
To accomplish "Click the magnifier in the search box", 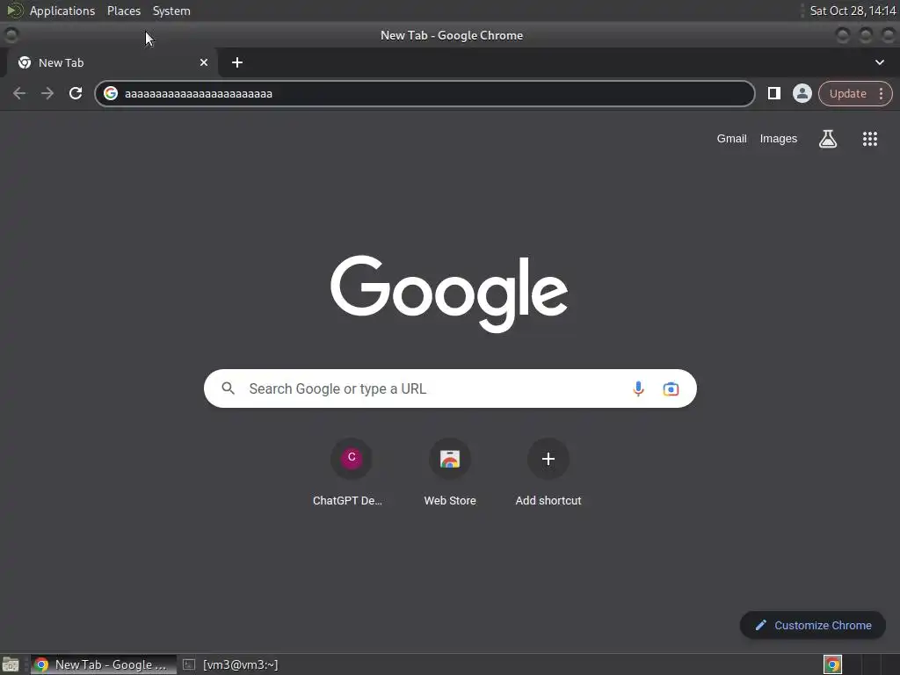I will coord(228,388).
